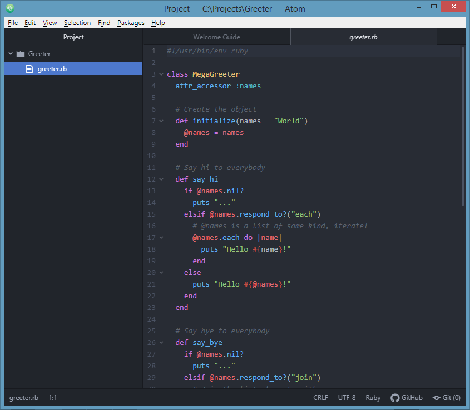The height and width of the screenshot is (410, 470).
Task: Select greeter.rb in the project tree
Action: pyautogui.click(x=73, y=69)
